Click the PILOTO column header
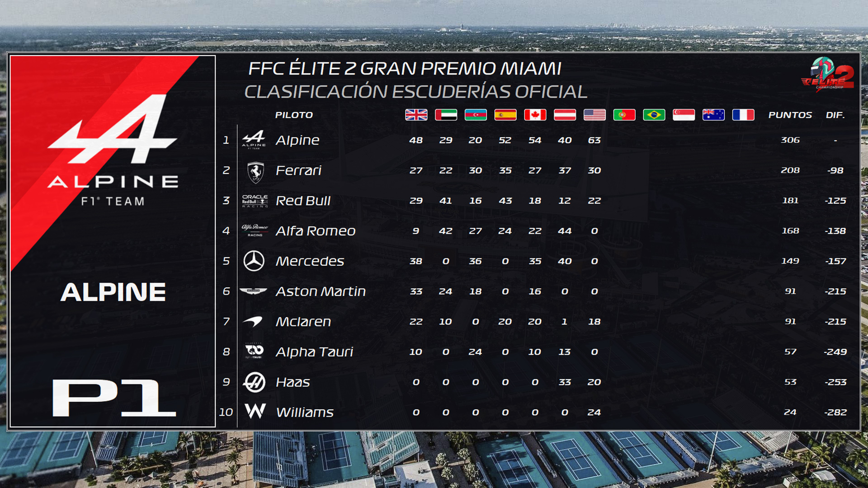Viewport: 868px width, 488px height. point(294,115)
